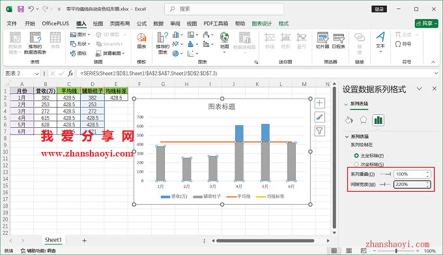Click the undo arrow icon

(31, 9)
